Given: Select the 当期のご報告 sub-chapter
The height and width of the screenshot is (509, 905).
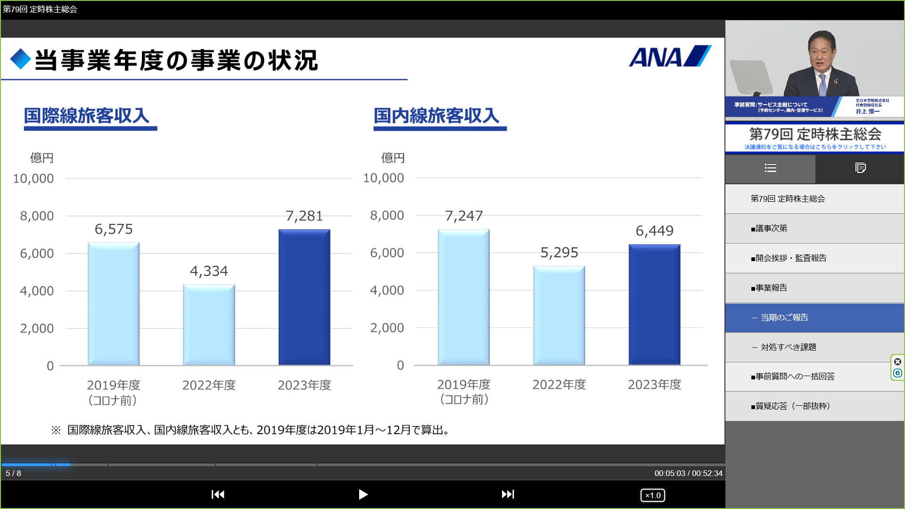Looking at the screenshot, I should pyautogui.click(x=784, y=318).
